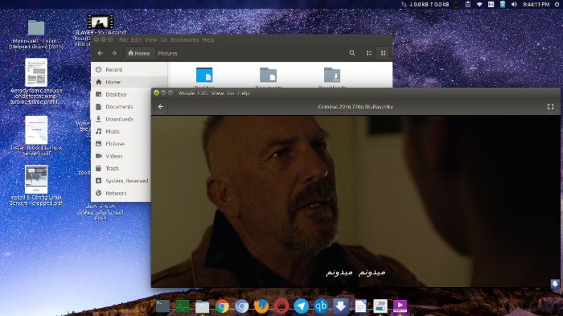The width and height of the screenshot is (563, 316).
Task: Open qBittorrent from the dock
Action: (321, 307)
